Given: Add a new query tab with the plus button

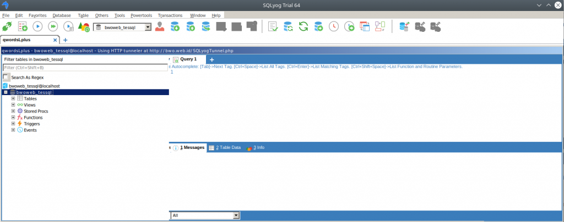Looking at the screenshot, I should pyautogui.click(x=211, y=59).
